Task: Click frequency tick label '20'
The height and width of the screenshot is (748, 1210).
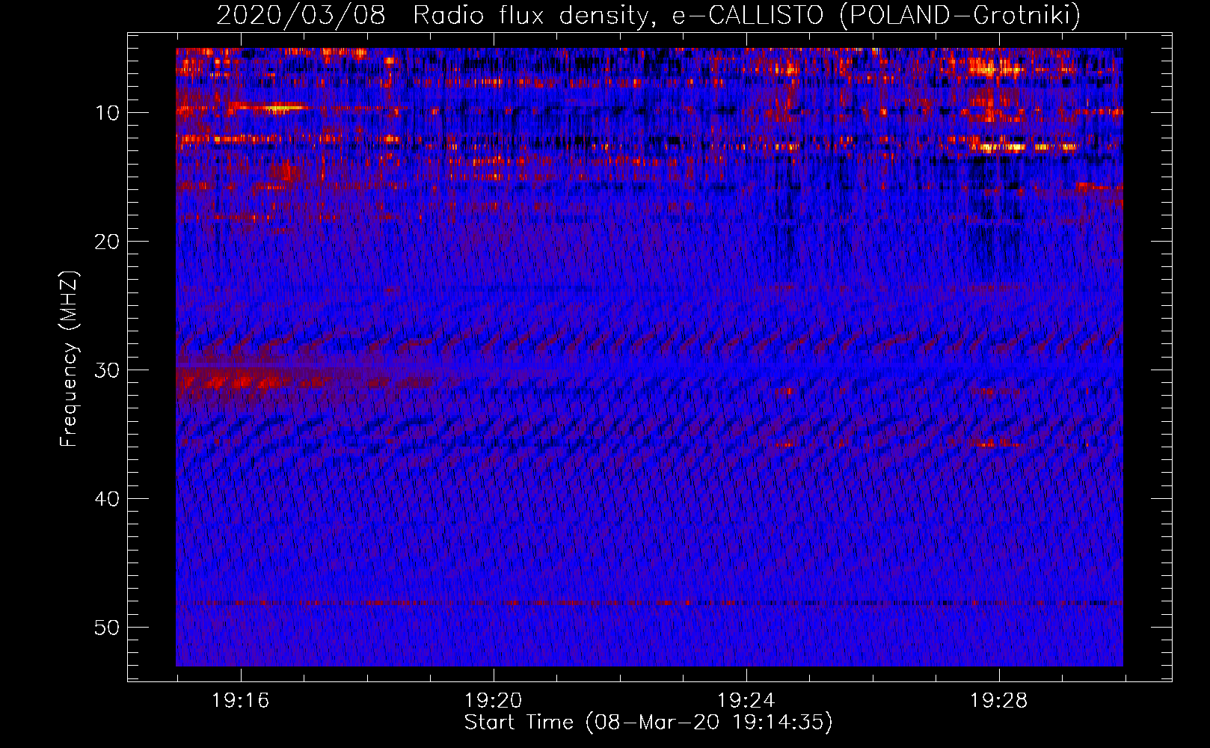Action: pos(108,242)
